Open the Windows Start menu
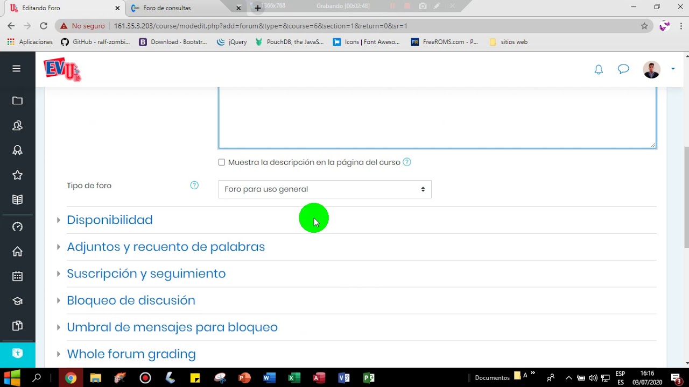 [x=12, y=377]
